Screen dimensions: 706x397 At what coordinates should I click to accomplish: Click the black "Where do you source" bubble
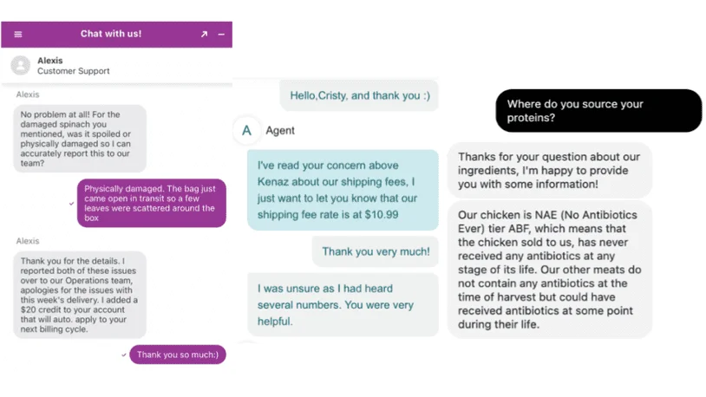[x=598, y=111]
